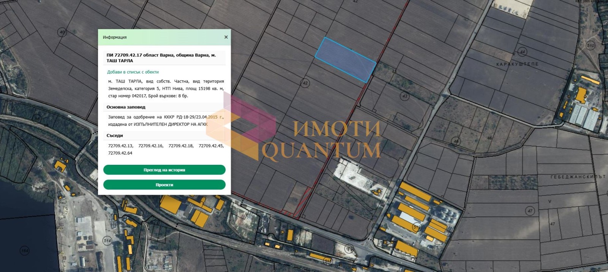Click circled massif marker 164
Screen dimensions: 608x272
24,250
